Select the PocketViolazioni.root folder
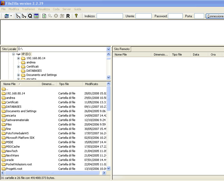Viewport: 224px width, 181px height. (19, 164)
